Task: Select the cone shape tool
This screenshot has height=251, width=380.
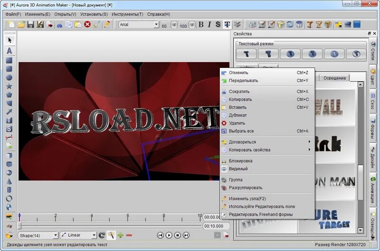Action: pyautogui.click(x=9, y=181)
